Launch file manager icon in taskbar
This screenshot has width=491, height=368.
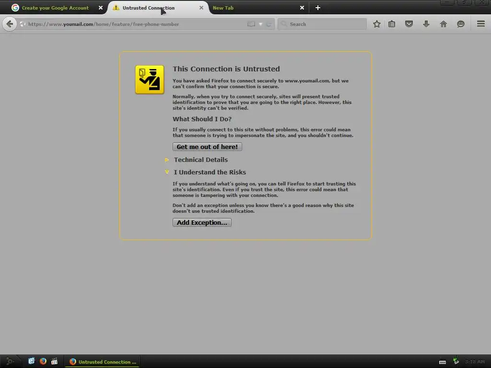point(31,361)
